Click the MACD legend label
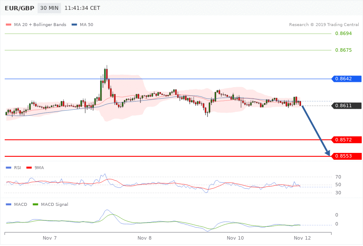363x246 pixels. pos(20,204)
